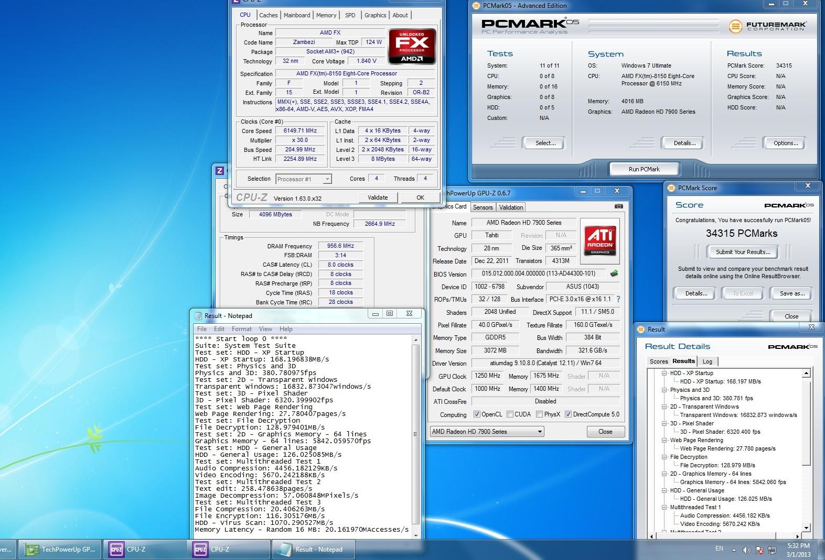Viewport: 825px width, 560px height.
Task: Toggle the OpenCL checkbox in GPU-Z
Action: click(476, 414)
